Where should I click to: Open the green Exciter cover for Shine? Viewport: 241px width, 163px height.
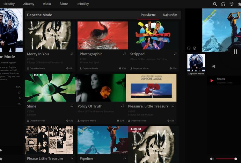click(x=50, y=88)
